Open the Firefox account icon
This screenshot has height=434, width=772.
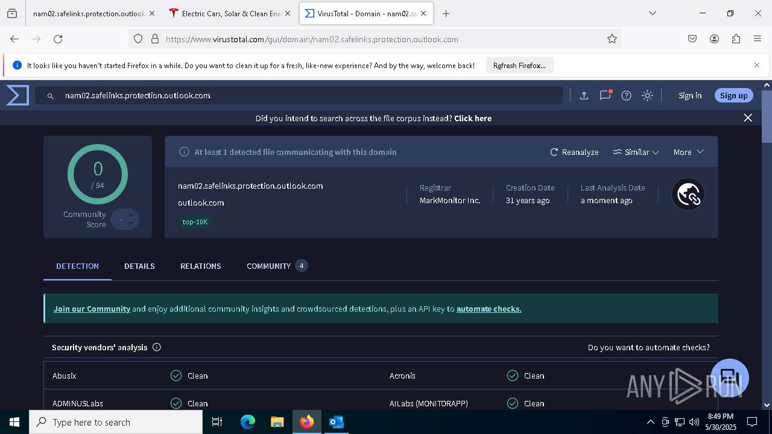pos(714,39)
